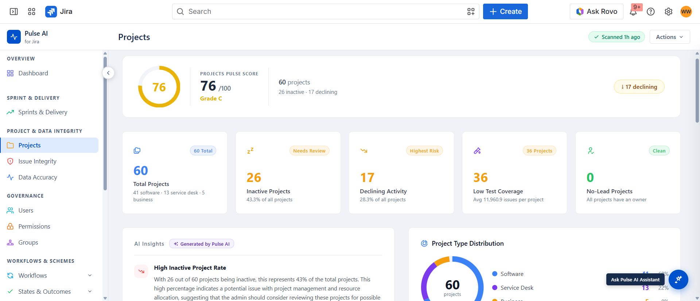Click Ask Rovo button
The image size is (700, 301).
tap(596, 12)
